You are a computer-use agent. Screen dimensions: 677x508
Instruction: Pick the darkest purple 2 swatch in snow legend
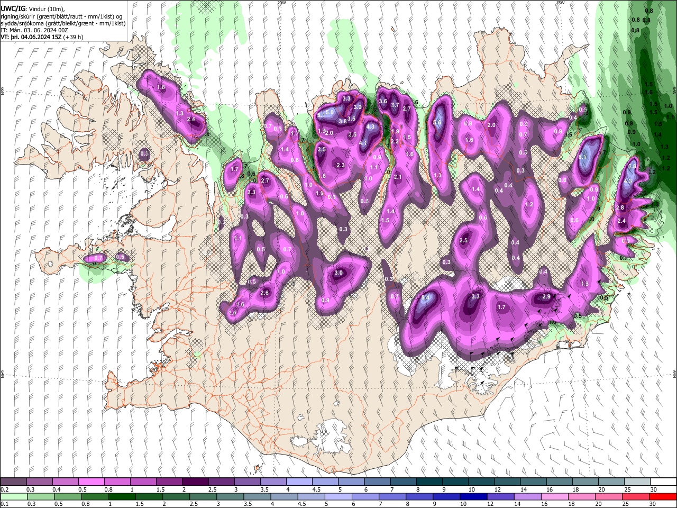click(195, 482)
